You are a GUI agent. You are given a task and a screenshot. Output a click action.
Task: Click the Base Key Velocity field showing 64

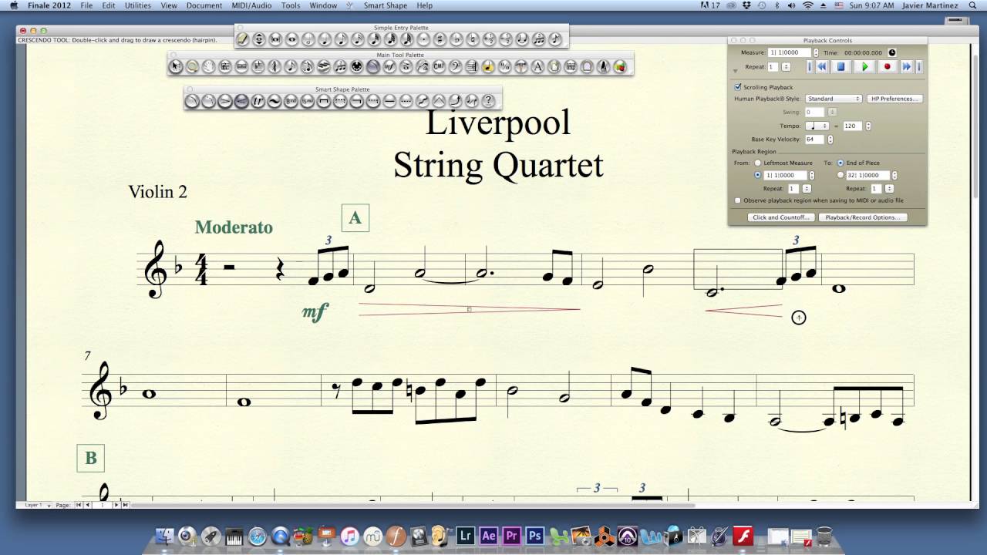coord(815,140)
